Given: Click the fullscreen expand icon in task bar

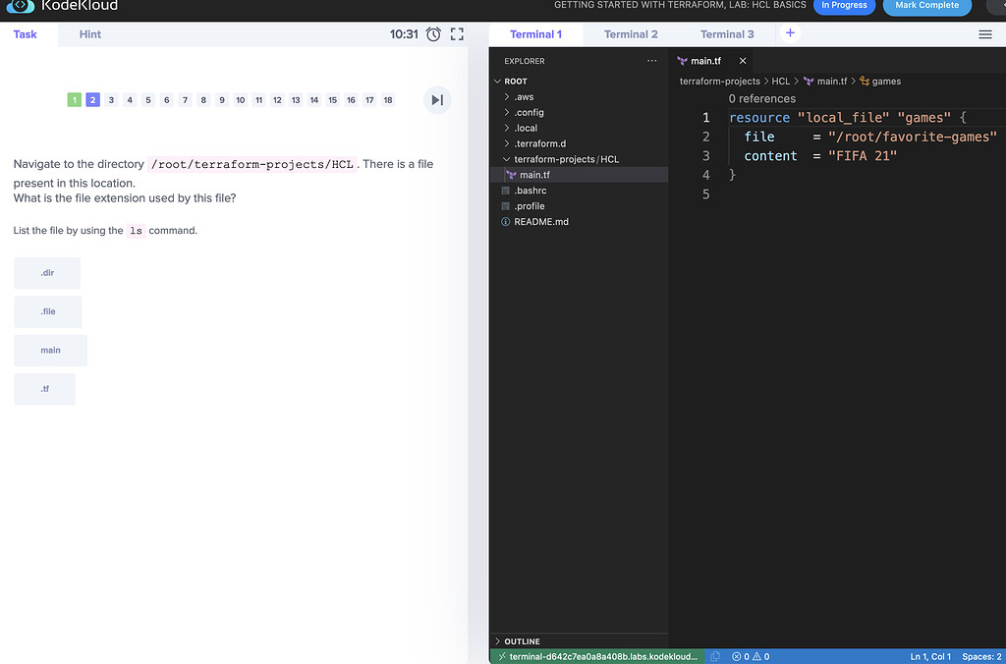Looking at the screenshot, I should 456,33.
